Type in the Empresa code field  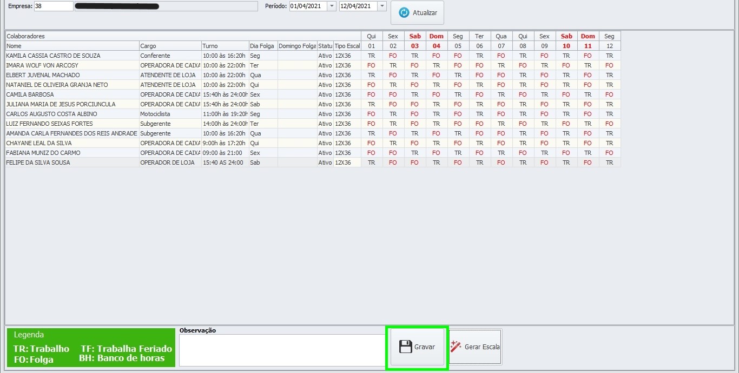tap(53, 6)
